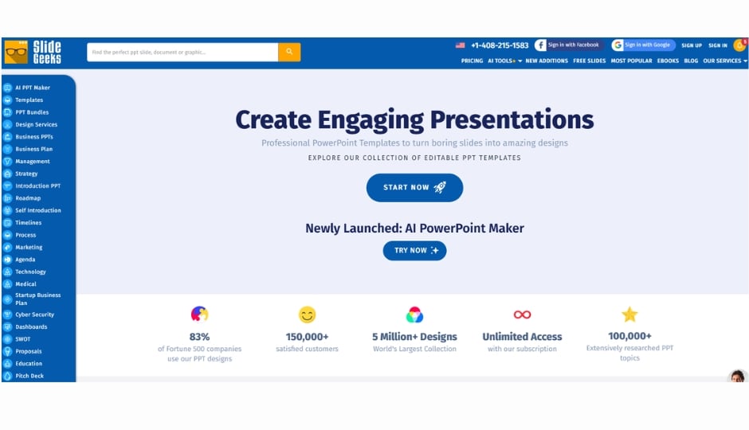Open the Startup Business Plan sidebar link
Image resolution: width=749 pixels, height=430 pixels.
[x=37, y=299]
